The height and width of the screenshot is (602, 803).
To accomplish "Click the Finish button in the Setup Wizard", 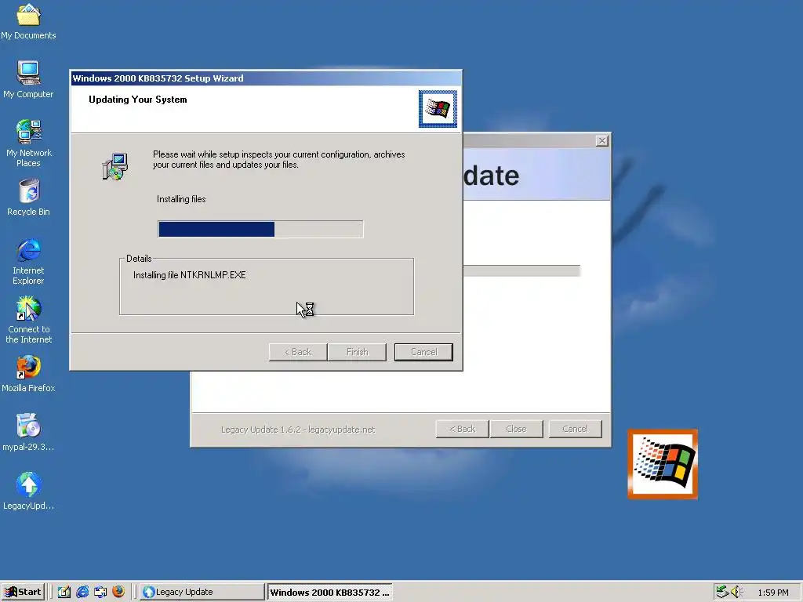I will 357,352.
